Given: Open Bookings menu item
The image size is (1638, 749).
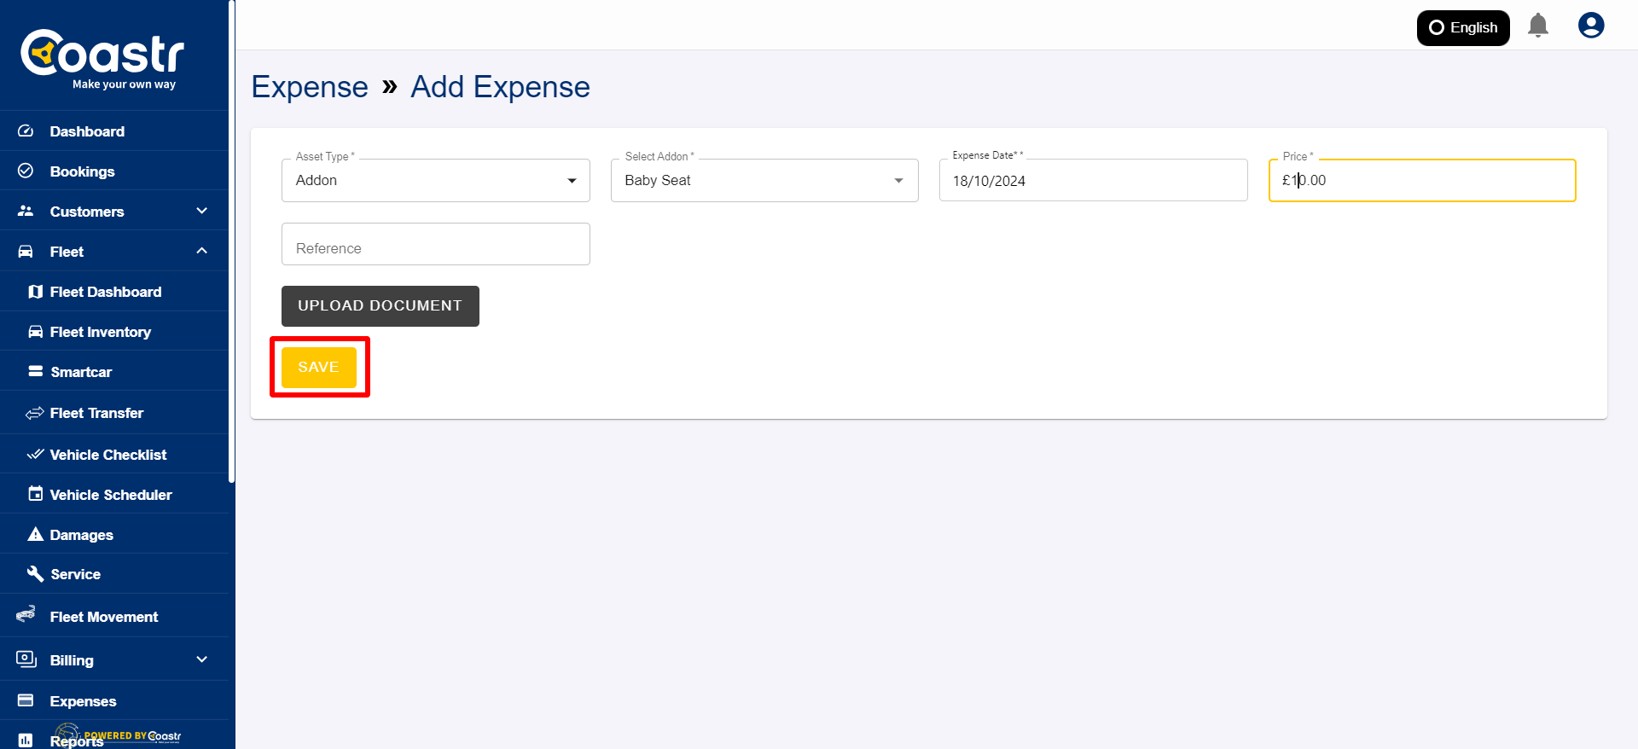Looking at the screenshot, I should [114, 171].
